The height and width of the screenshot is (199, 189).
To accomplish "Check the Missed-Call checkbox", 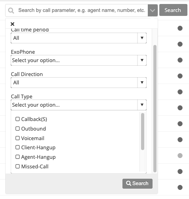I will coord(17,166).
